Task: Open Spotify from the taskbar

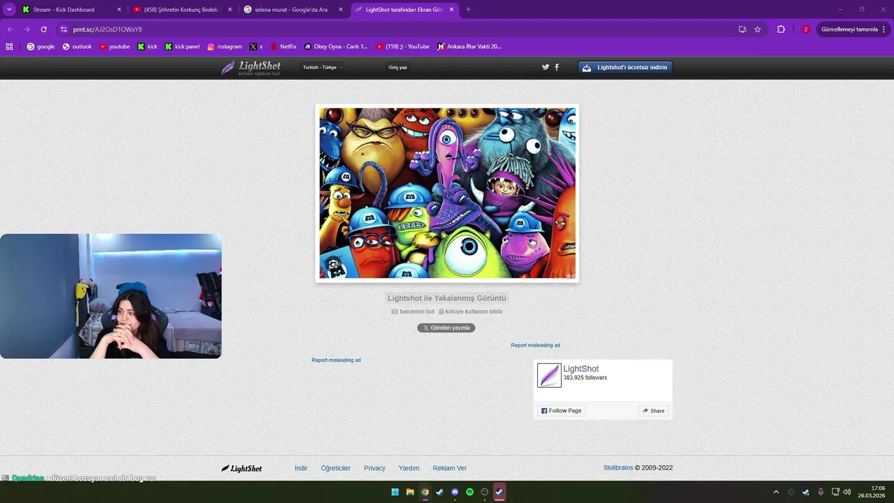Action: [x=469, y=492]
